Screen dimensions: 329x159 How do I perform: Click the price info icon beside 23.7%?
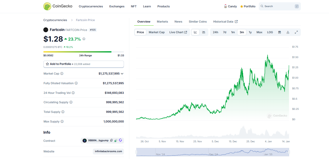coord(84,39)
